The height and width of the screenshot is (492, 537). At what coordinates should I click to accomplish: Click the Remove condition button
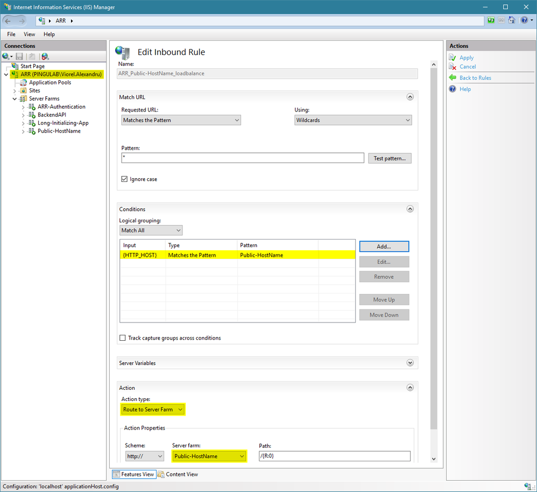(x=384, y=277)
